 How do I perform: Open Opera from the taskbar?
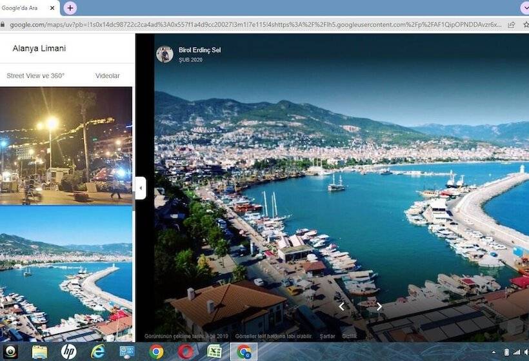[185, 351]
